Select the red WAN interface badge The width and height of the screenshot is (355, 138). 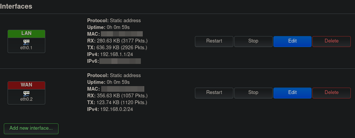[x=26, y=85]
